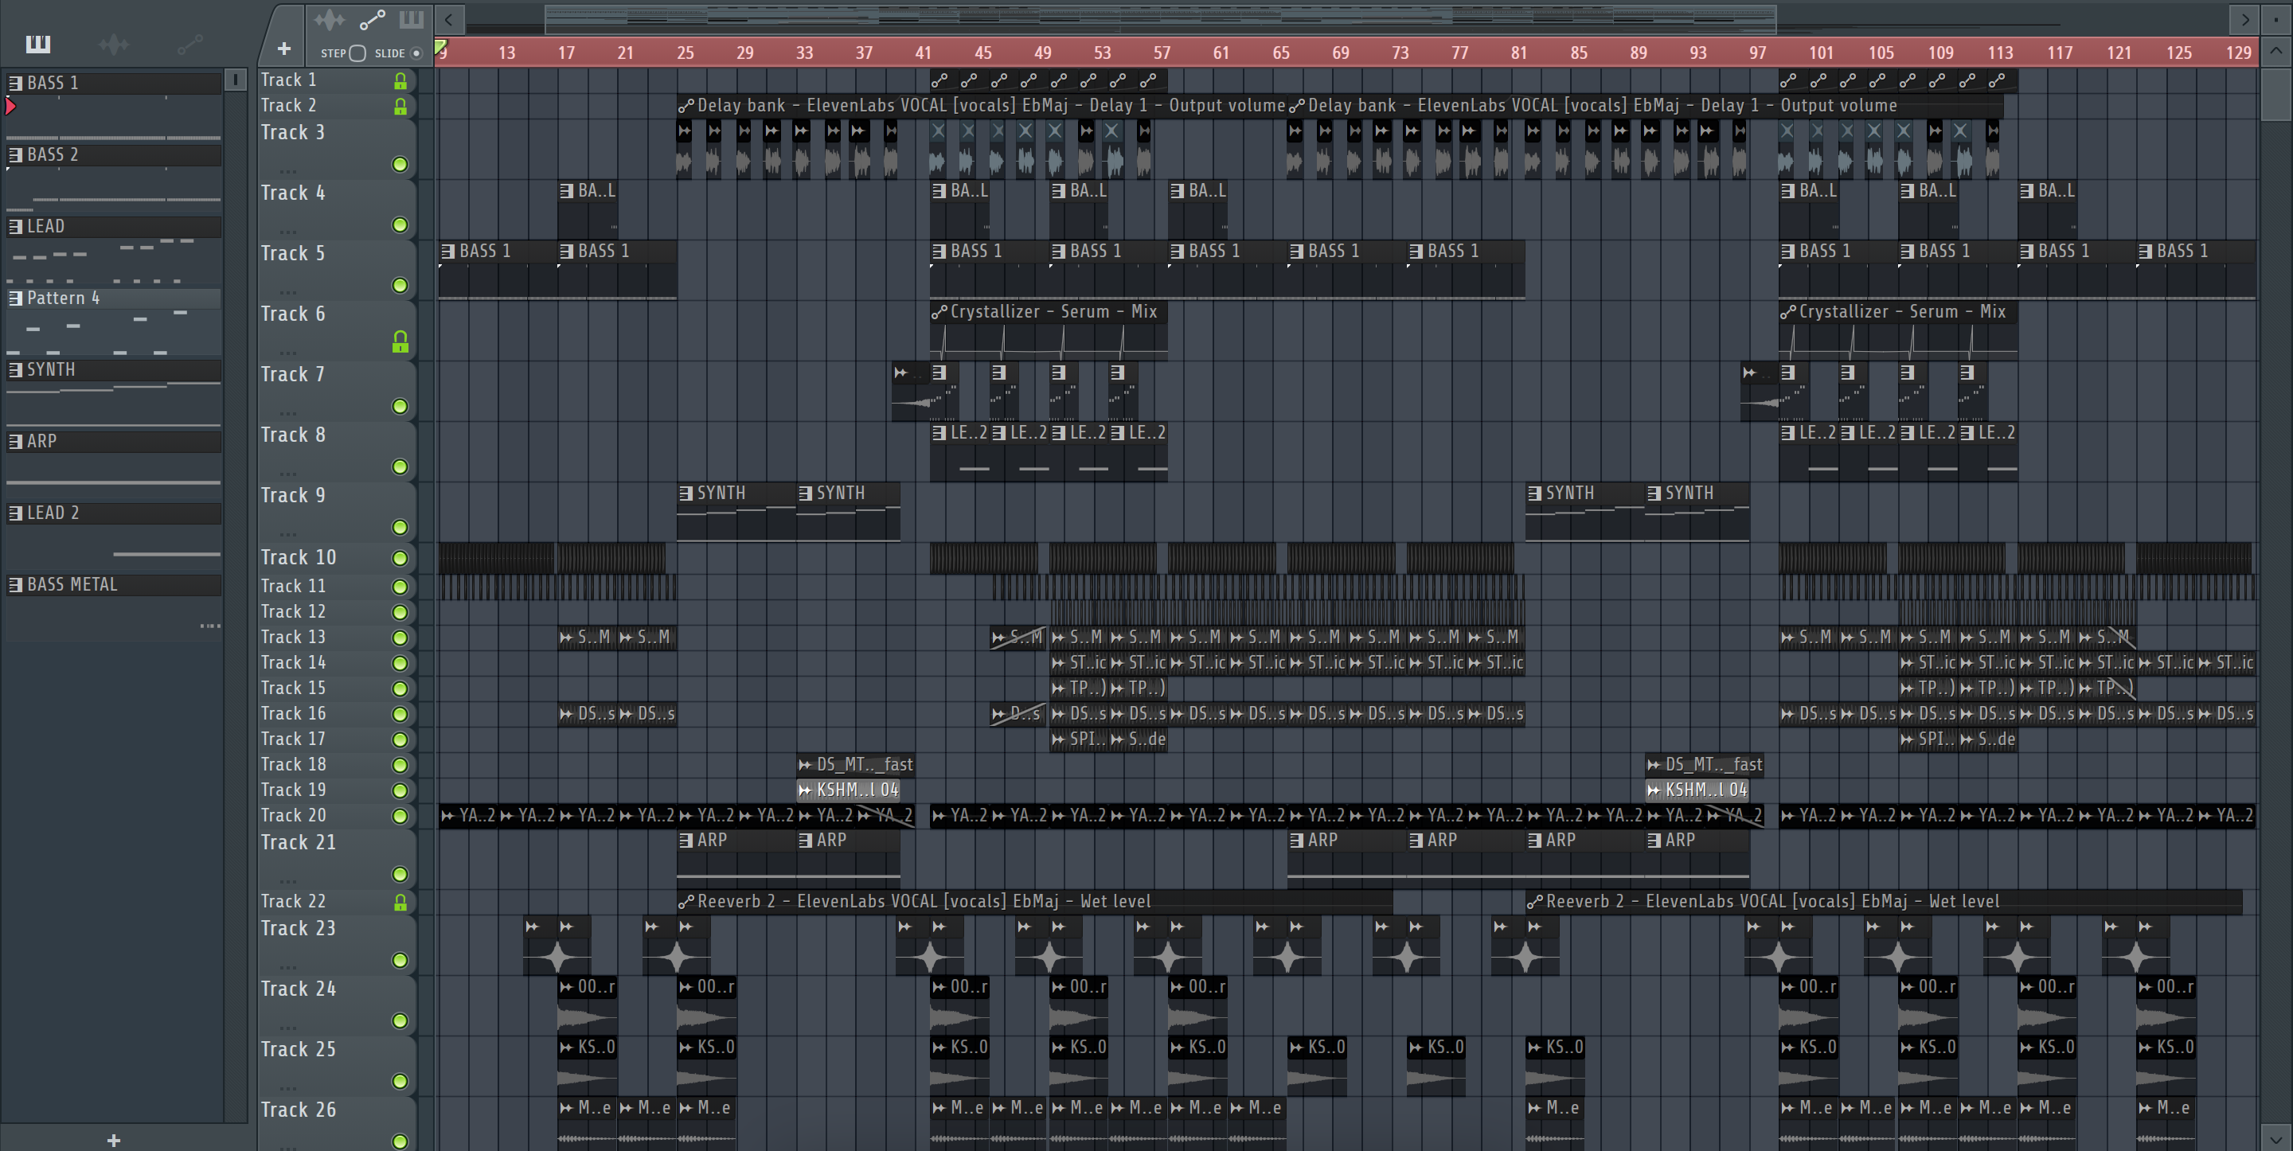
Task: Select the first SPI.. clip on Track 17
Action: pos(1079,739)
